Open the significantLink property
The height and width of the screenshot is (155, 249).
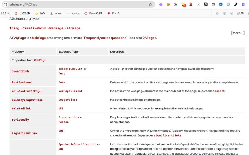coord(25,133)
